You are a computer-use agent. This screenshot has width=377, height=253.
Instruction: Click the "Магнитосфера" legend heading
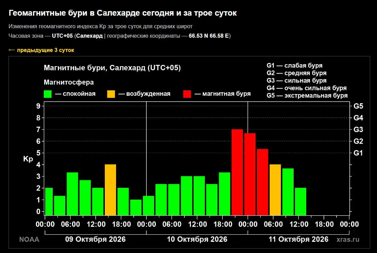[69, 82]
